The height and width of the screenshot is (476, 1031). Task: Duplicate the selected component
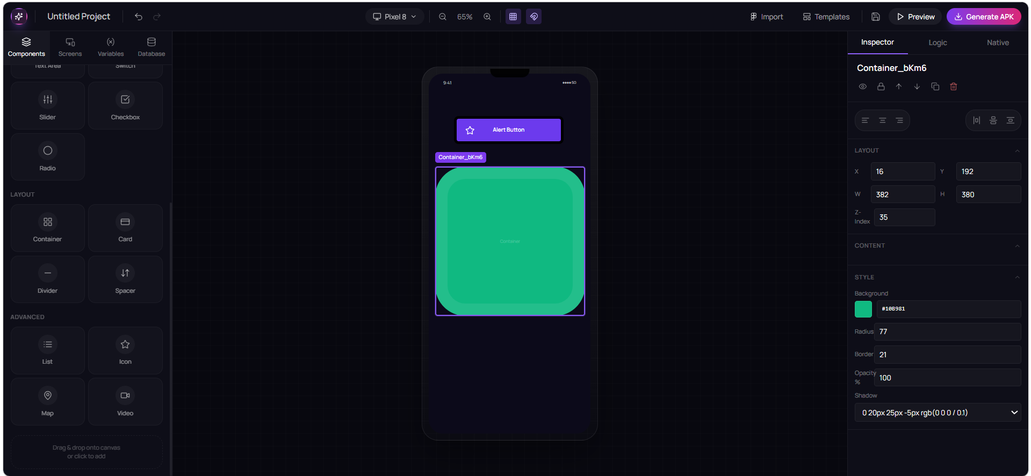coord(935,86)
